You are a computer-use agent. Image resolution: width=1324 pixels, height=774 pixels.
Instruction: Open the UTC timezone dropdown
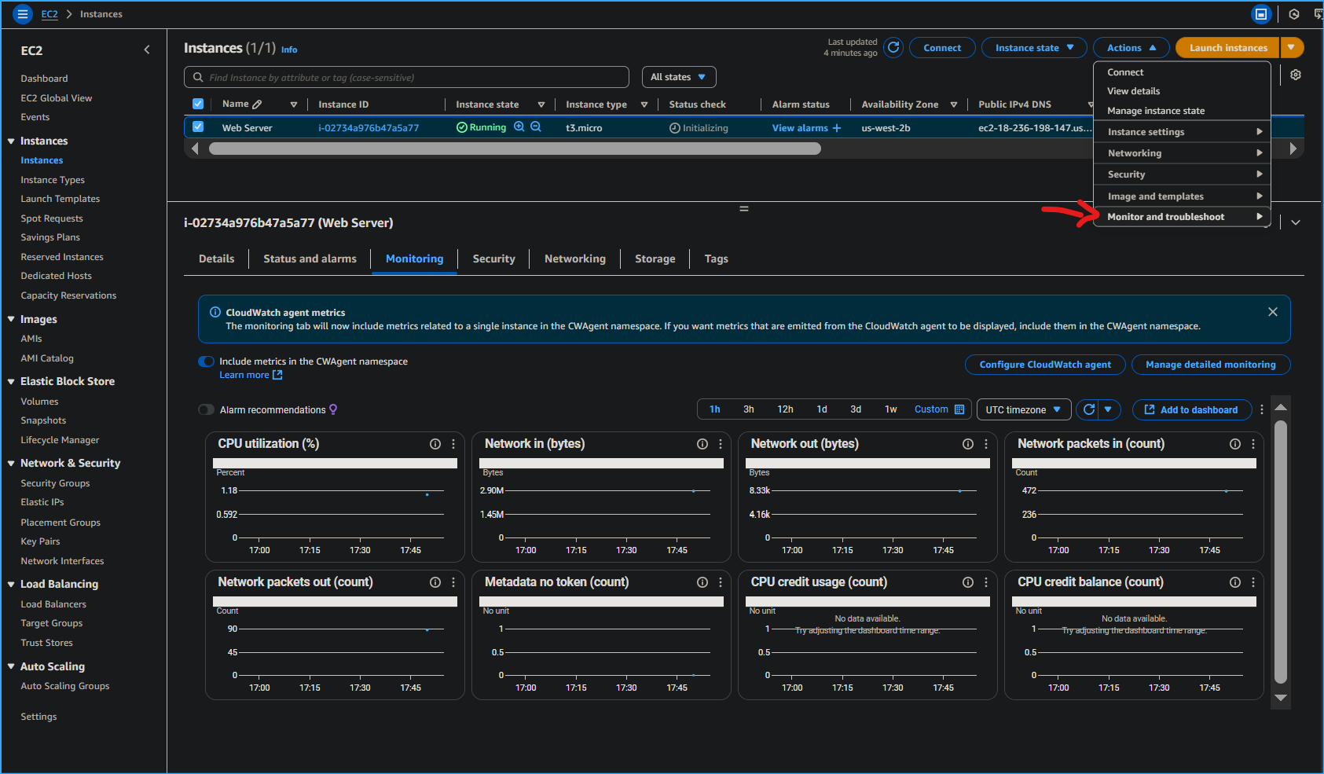click(1023, 409)
